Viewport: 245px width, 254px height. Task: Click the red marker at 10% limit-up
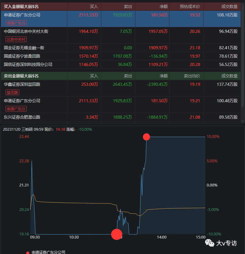point(147,137)
